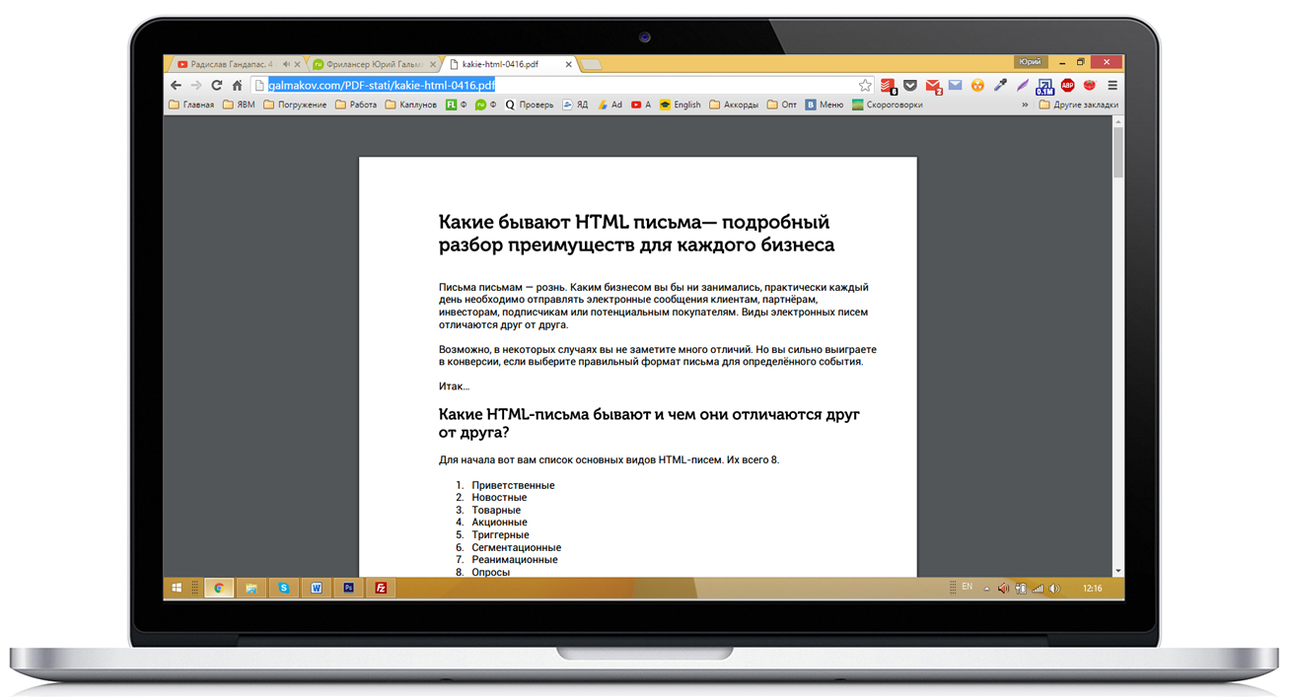The width and height of the screenshot is (1292, 697).
Task: Go back with the browser back arrow
Action: click(x=177, y=86)
